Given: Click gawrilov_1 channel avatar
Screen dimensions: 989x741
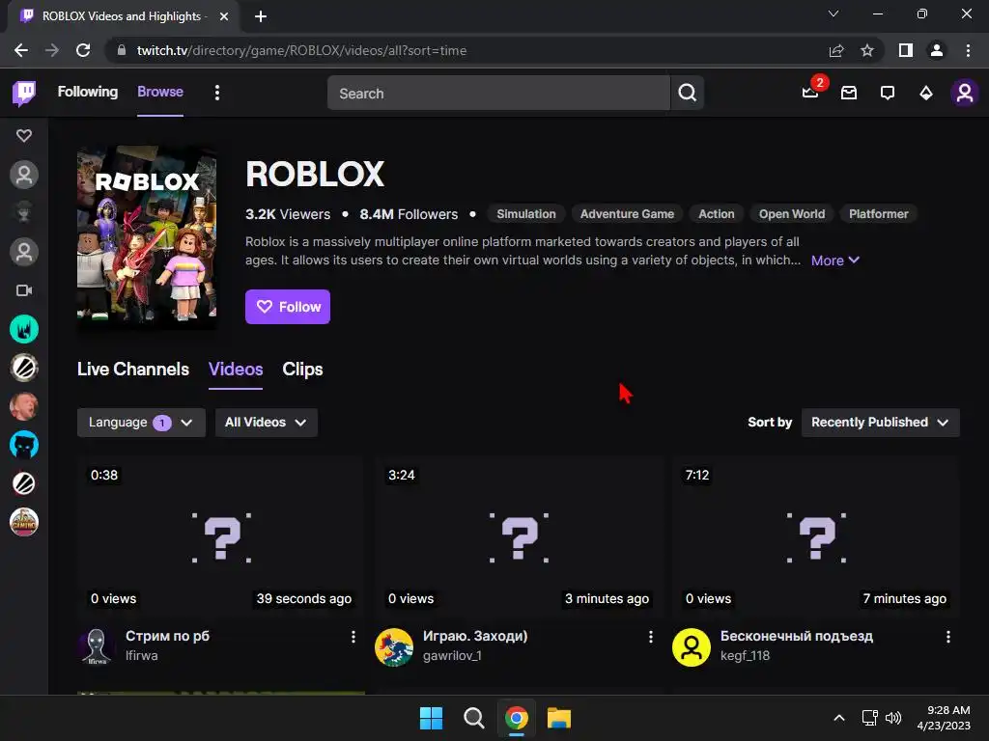Looking at the screenshot, I should 394,647.
